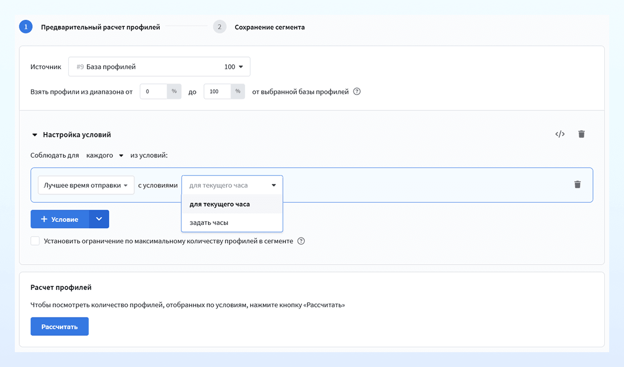Expand the arrow next to 'Условие' button

tap(99, 219)
